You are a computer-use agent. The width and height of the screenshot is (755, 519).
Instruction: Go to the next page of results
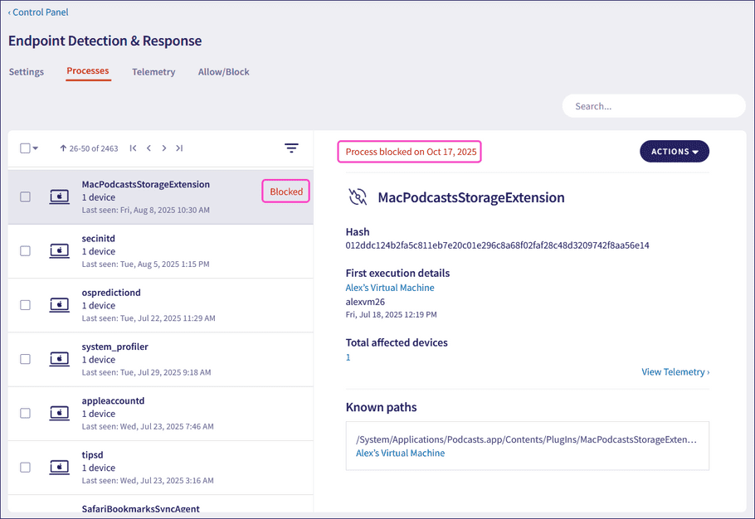(164, 148)
